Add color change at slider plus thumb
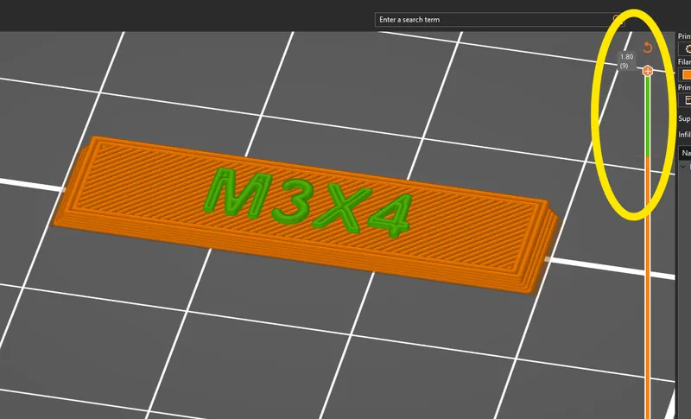 point(648,71)
